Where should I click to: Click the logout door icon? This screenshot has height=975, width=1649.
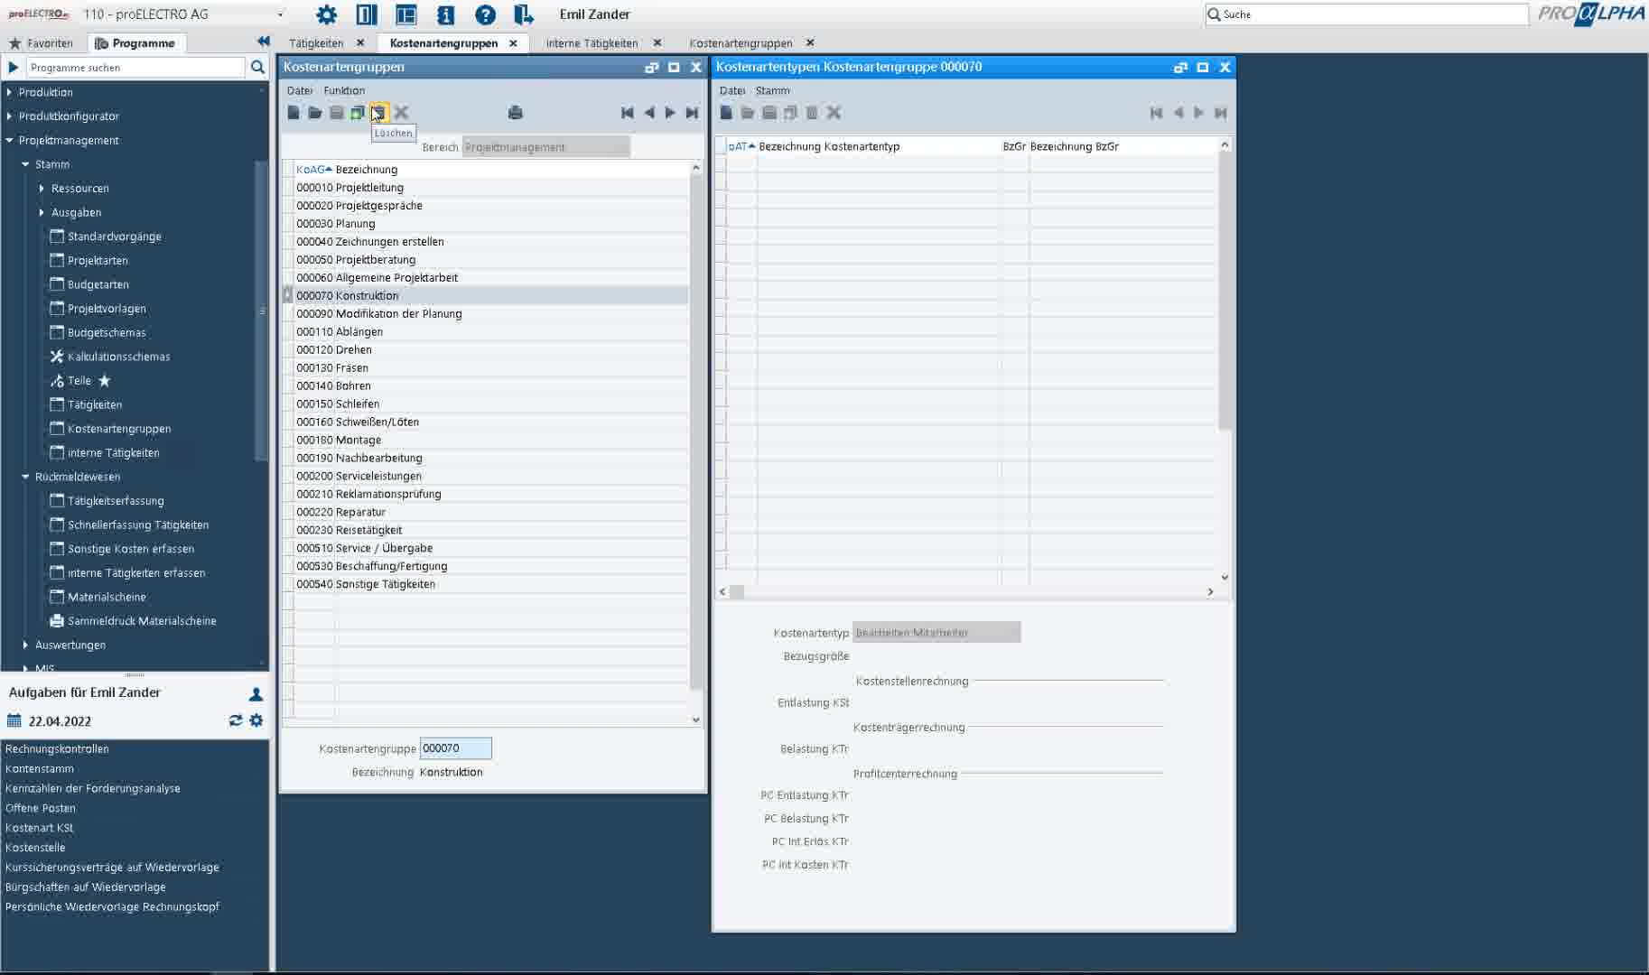[524, 14]
